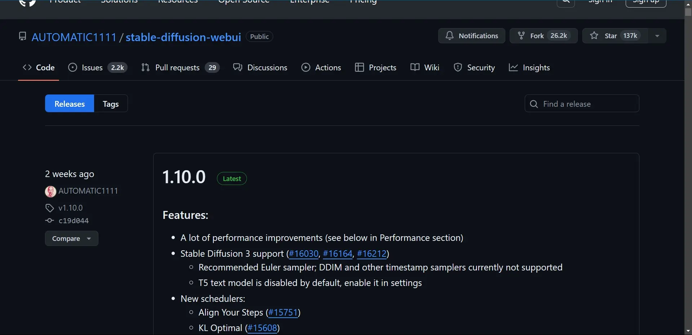Click the Issues circle-dot icon
Viewport: 692px width, 335px height.
(72, 67)
